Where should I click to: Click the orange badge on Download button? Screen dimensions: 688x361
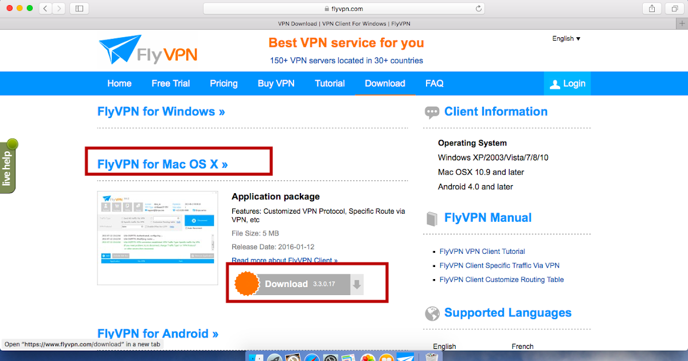tap(248, 284)
